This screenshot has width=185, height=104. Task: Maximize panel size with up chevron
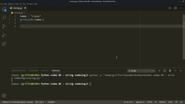(175, 70)
